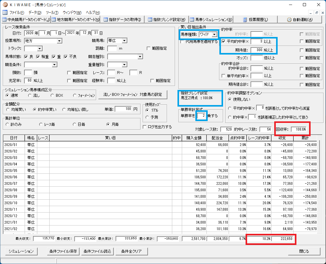
Task: Click the 自動運転 clock icon
Action: tap(289, 19)
